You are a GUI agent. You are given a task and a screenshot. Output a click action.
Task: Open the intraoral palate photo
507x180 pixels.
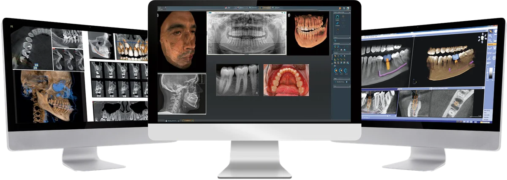tap(286, 80)
